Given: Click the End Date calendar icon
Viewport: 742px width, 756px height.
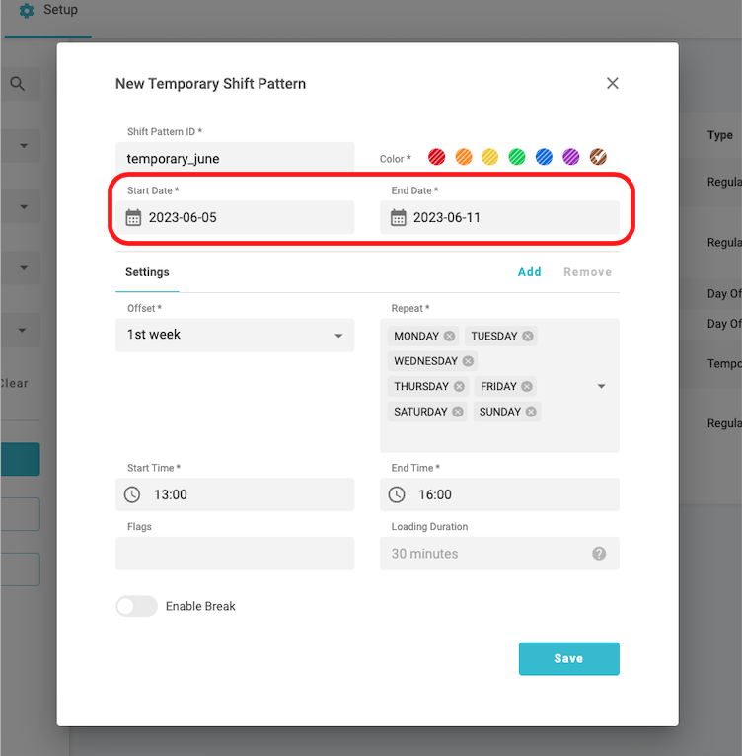Looking at the screenshot, I should 399,218.
